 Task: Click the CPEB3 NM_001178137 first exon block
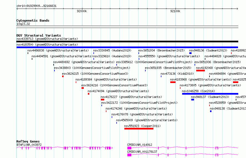tap(129, 155)
